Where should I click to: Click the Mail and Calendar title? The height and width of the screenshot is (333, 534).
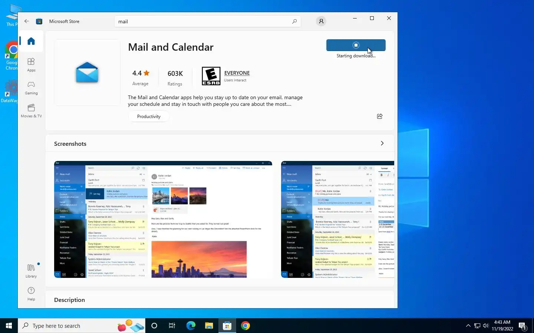tap(171, 47)
